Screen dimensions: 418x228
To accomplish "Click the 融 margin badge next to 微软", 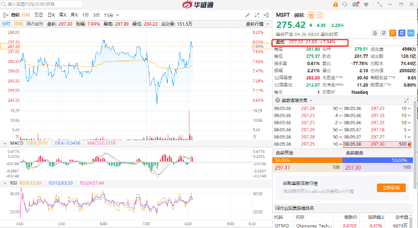I will pos(311,15).
